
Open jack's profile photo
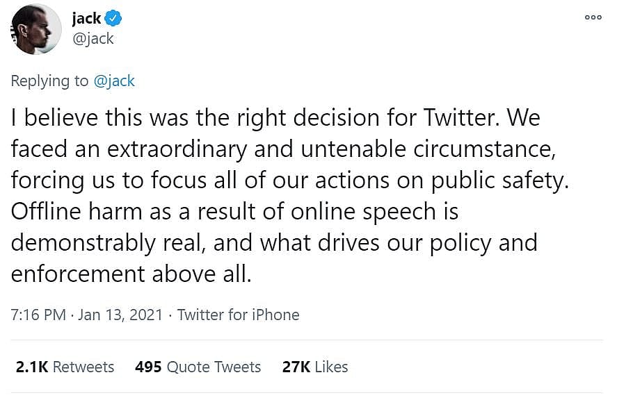pyautogui.click(x=35, y=30)
